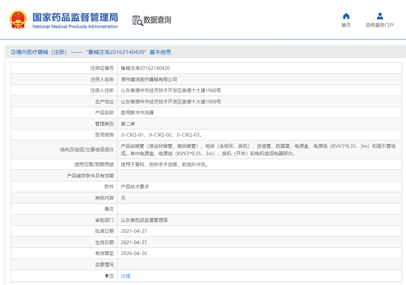
Task: Click the document icon before 境内医疗器械
Action: point(13,52)
